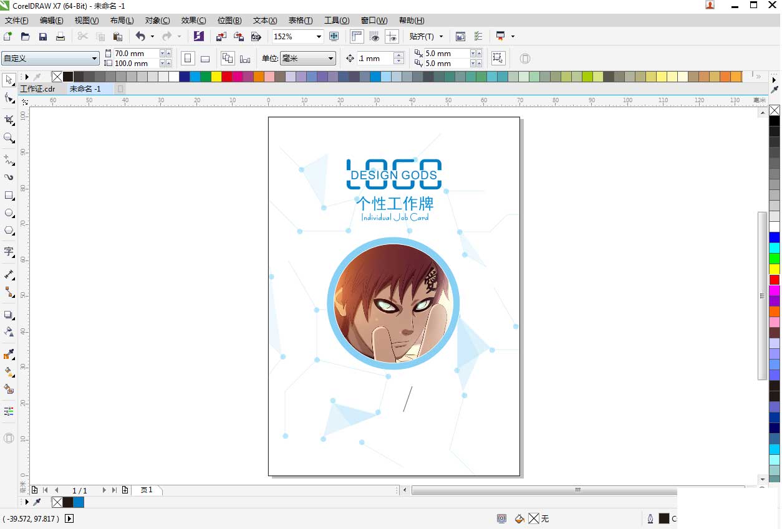Toggle apply layout to All Pages
Image resolution: width=782 pixels, height=529 pixels.
(228, 59)
